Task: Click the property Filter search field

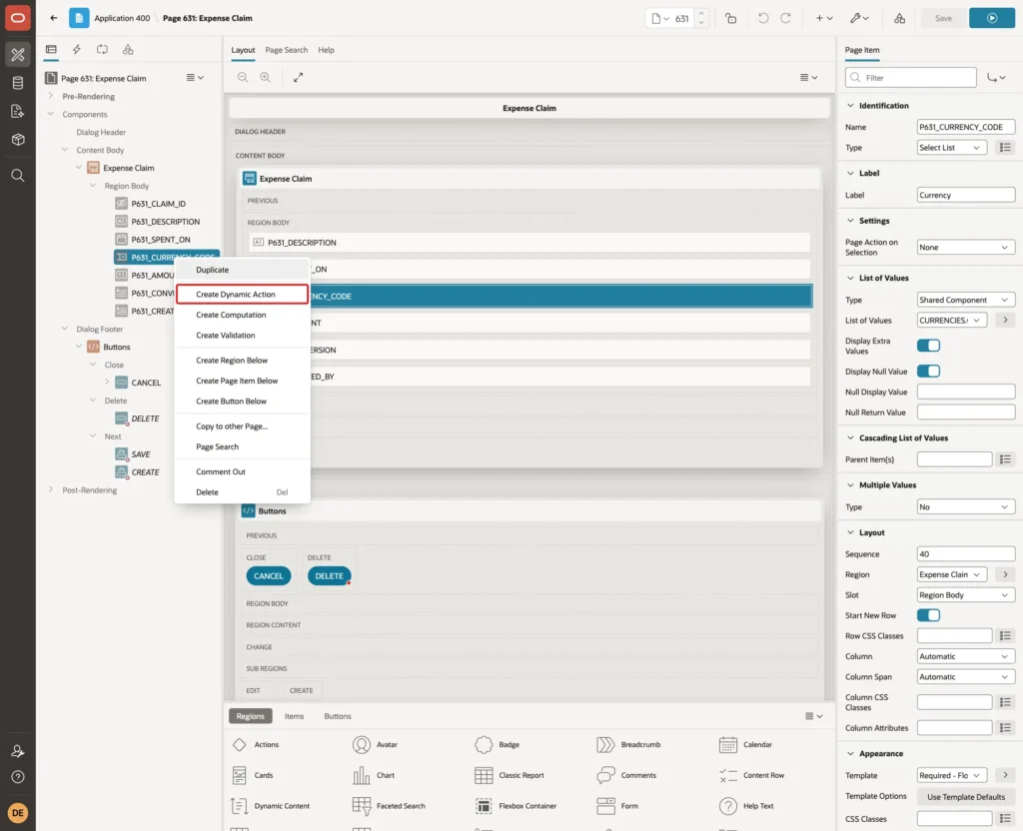Action: tap(911, 78)
